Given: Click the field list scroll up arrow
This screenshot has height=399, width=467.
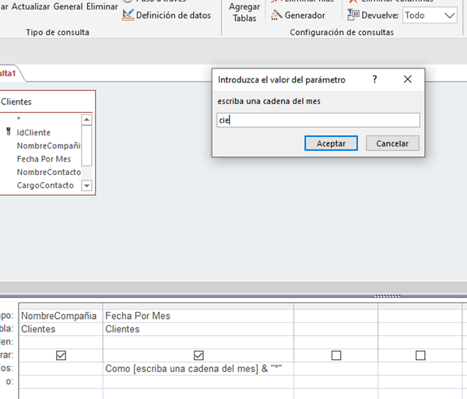Looking at the screenshot, I should 86,120.
